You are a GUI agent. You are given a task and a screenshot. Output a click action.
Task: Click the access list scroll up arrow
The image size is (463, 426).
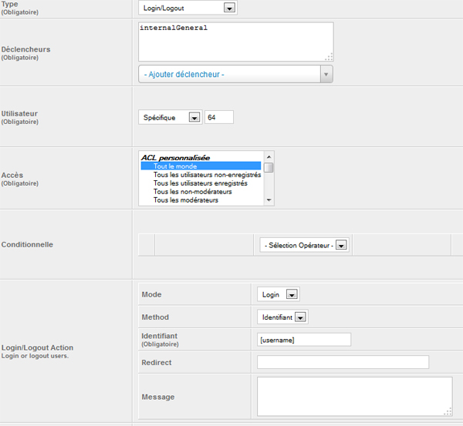[x=269, y=157]
